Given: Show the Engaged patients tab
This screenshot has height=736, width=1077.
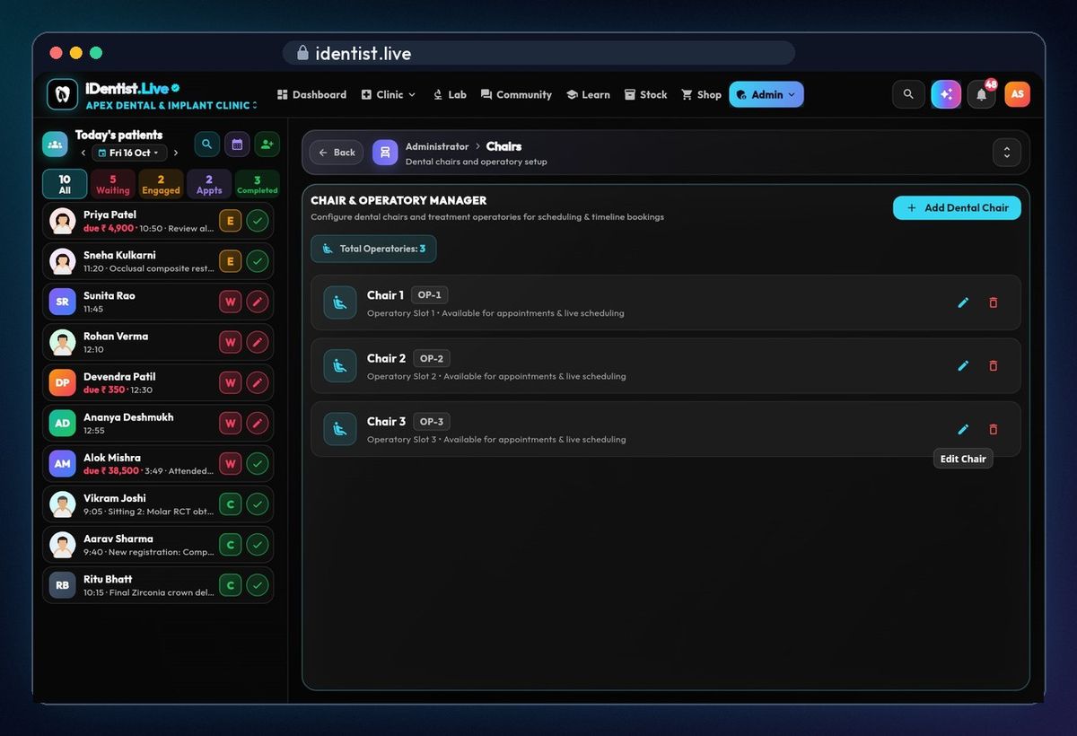Looking at the screenshot, I should pyautogui.click(x=161, y=184).
